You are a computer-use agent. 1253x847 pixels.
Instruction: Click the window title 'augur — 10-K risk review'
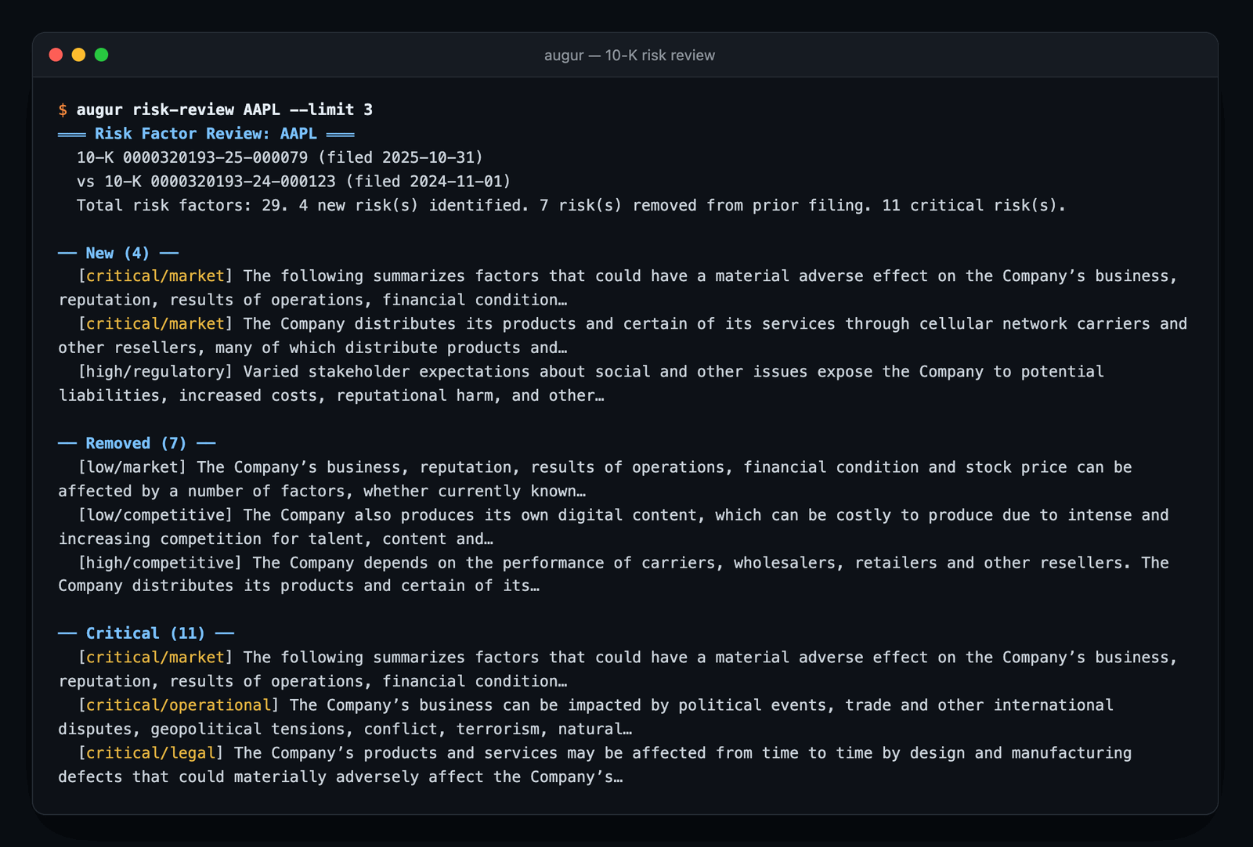[630, 56]
